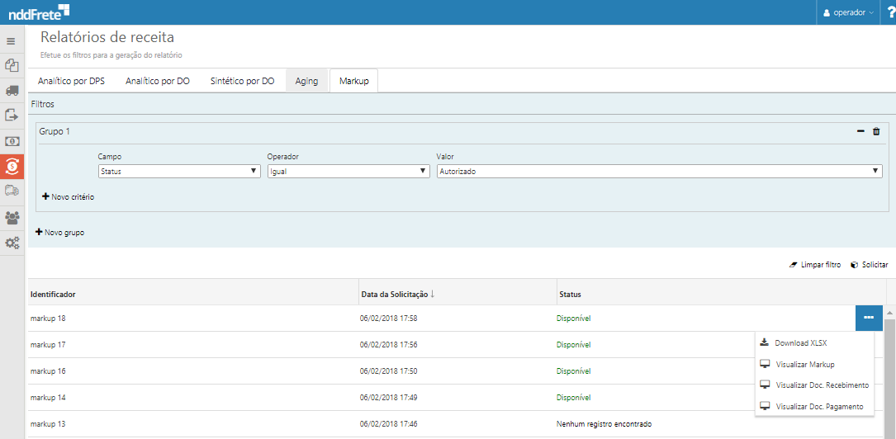The height and width of the screenshot is (439, 896).
Task: Choose Visualizar Doc. Pagamento menu entry
Action: point(818,406)
